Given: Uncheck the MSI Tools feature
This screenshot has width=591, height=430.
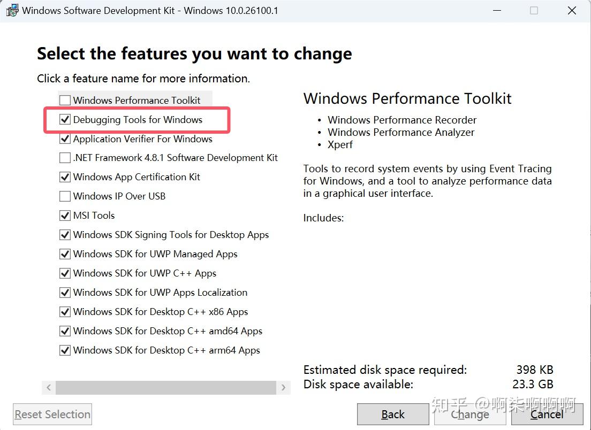Looking at the screenshot, I should tap(65, 216).
